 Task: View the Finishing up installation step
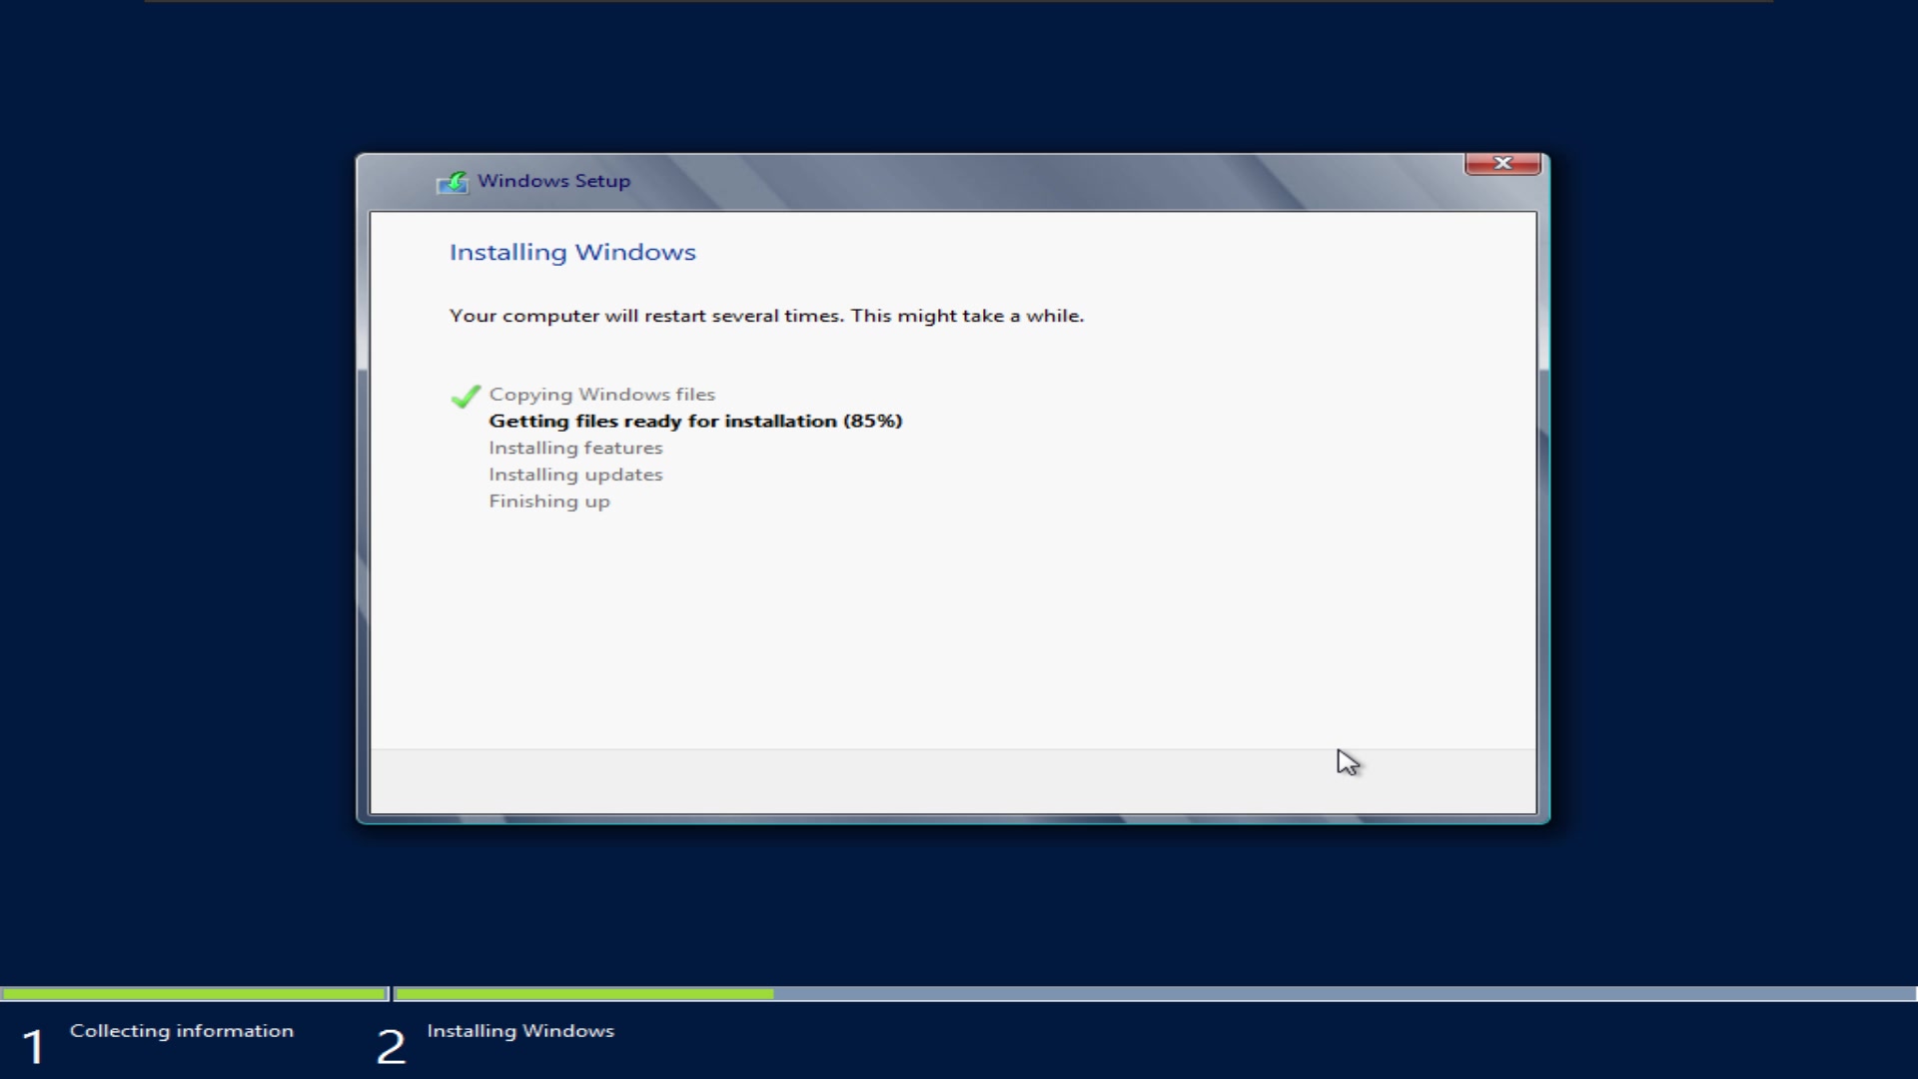click(x=550, y=501)
